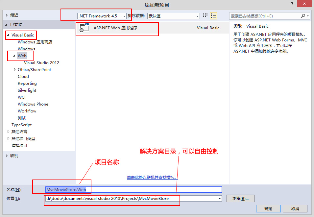The width and height of the screenshot is (314, 217).
Task: Collapse the 已安装 section
Action: pyautogui.click(x=6, y=25)
